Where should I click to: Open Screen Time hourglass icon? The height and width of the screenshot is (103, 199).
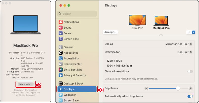(61, 39)
